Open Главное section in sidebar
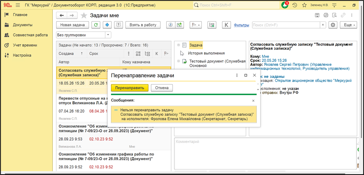The image size is (364, 175). coord(20,15)
